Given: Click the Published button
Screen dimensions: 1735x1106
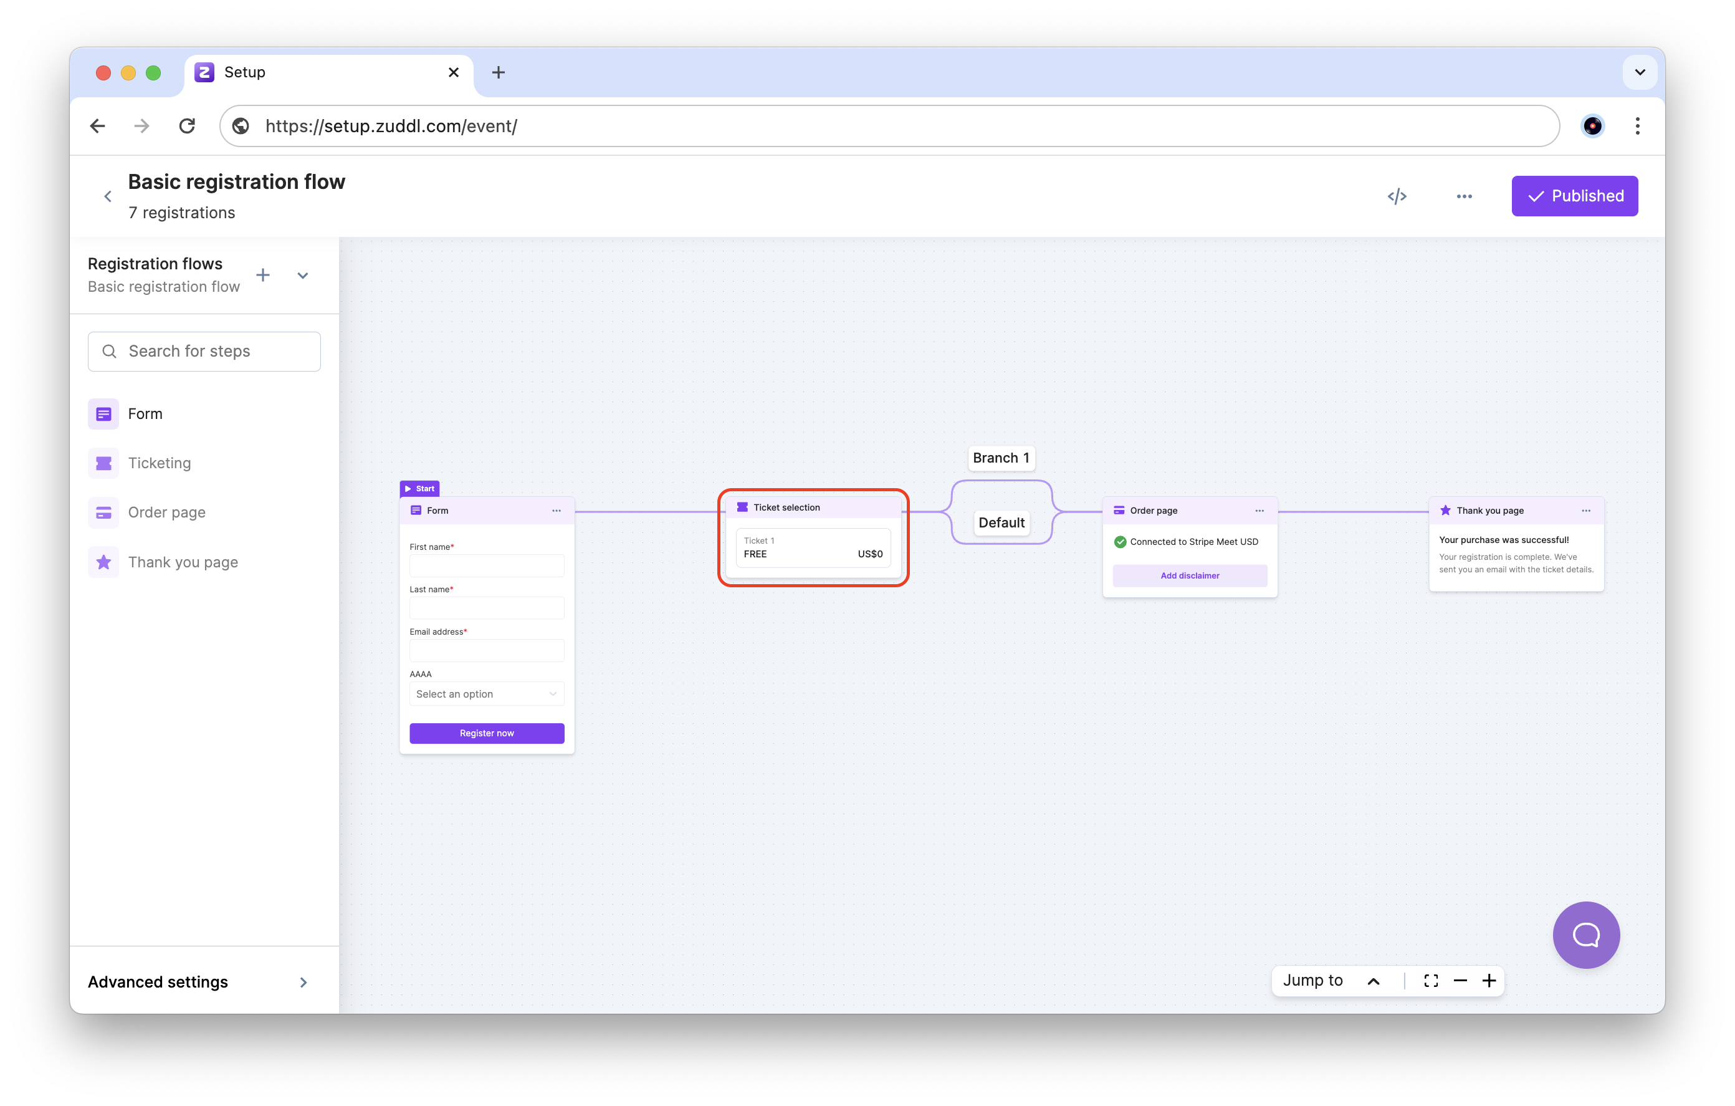Looking at the screenshot, I should pos(1574,196).
